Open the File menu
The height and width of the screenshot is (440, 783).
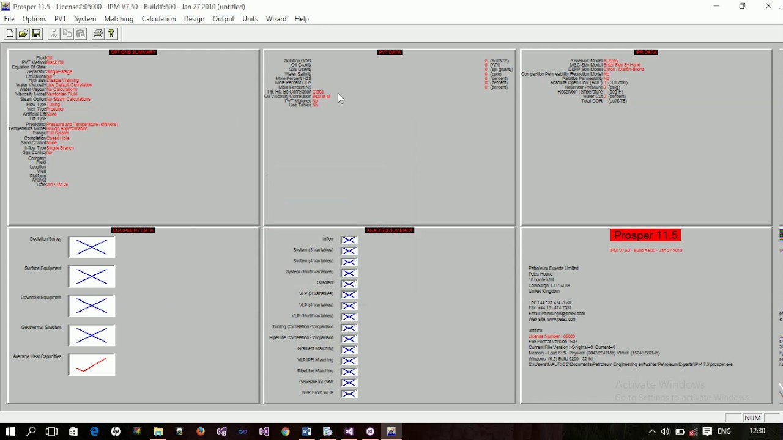(9, 19)
